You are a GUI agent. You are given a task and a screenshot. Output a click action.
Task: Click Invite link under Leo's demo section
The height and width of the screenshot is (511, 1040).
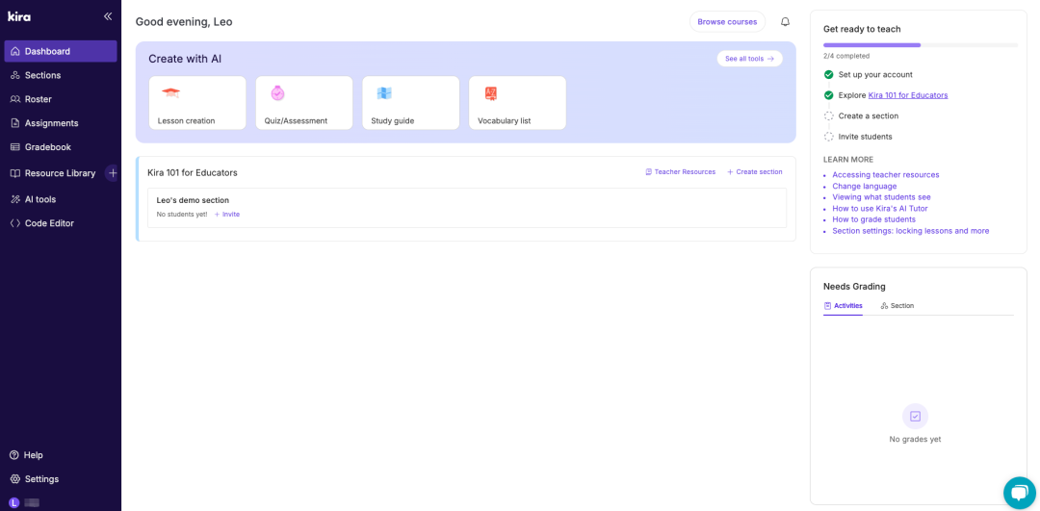tap(227, 215)
